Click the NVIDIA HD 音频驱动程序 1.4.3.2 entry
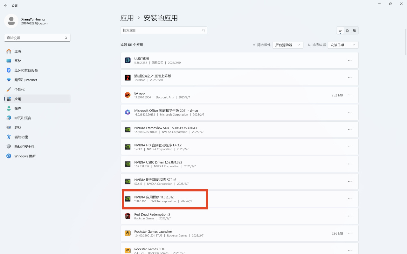The width and height of the screenshot is (407, 254). pyautogui.click(x=240, y=147)
